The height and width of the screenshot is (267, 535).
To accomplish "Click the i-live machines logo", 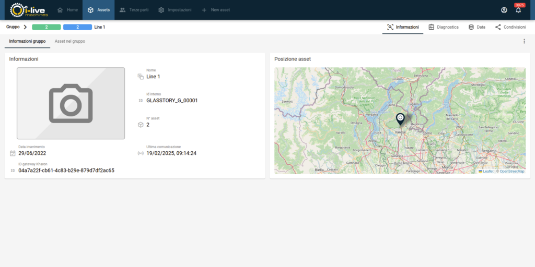I will pyautogui.click(x=29, y=10).
